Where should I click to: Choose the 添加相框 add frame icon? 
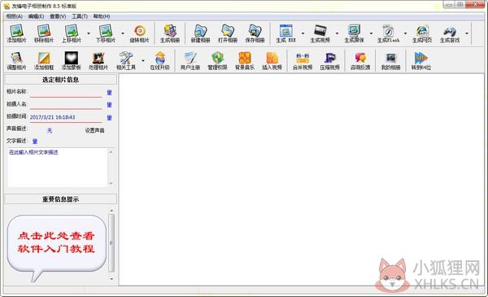click(x=44, y=61)
